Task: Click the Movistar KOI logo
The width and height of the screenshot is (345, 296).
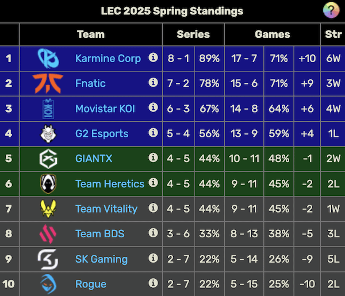Action: pyautogui.click(x=47, y=108)
